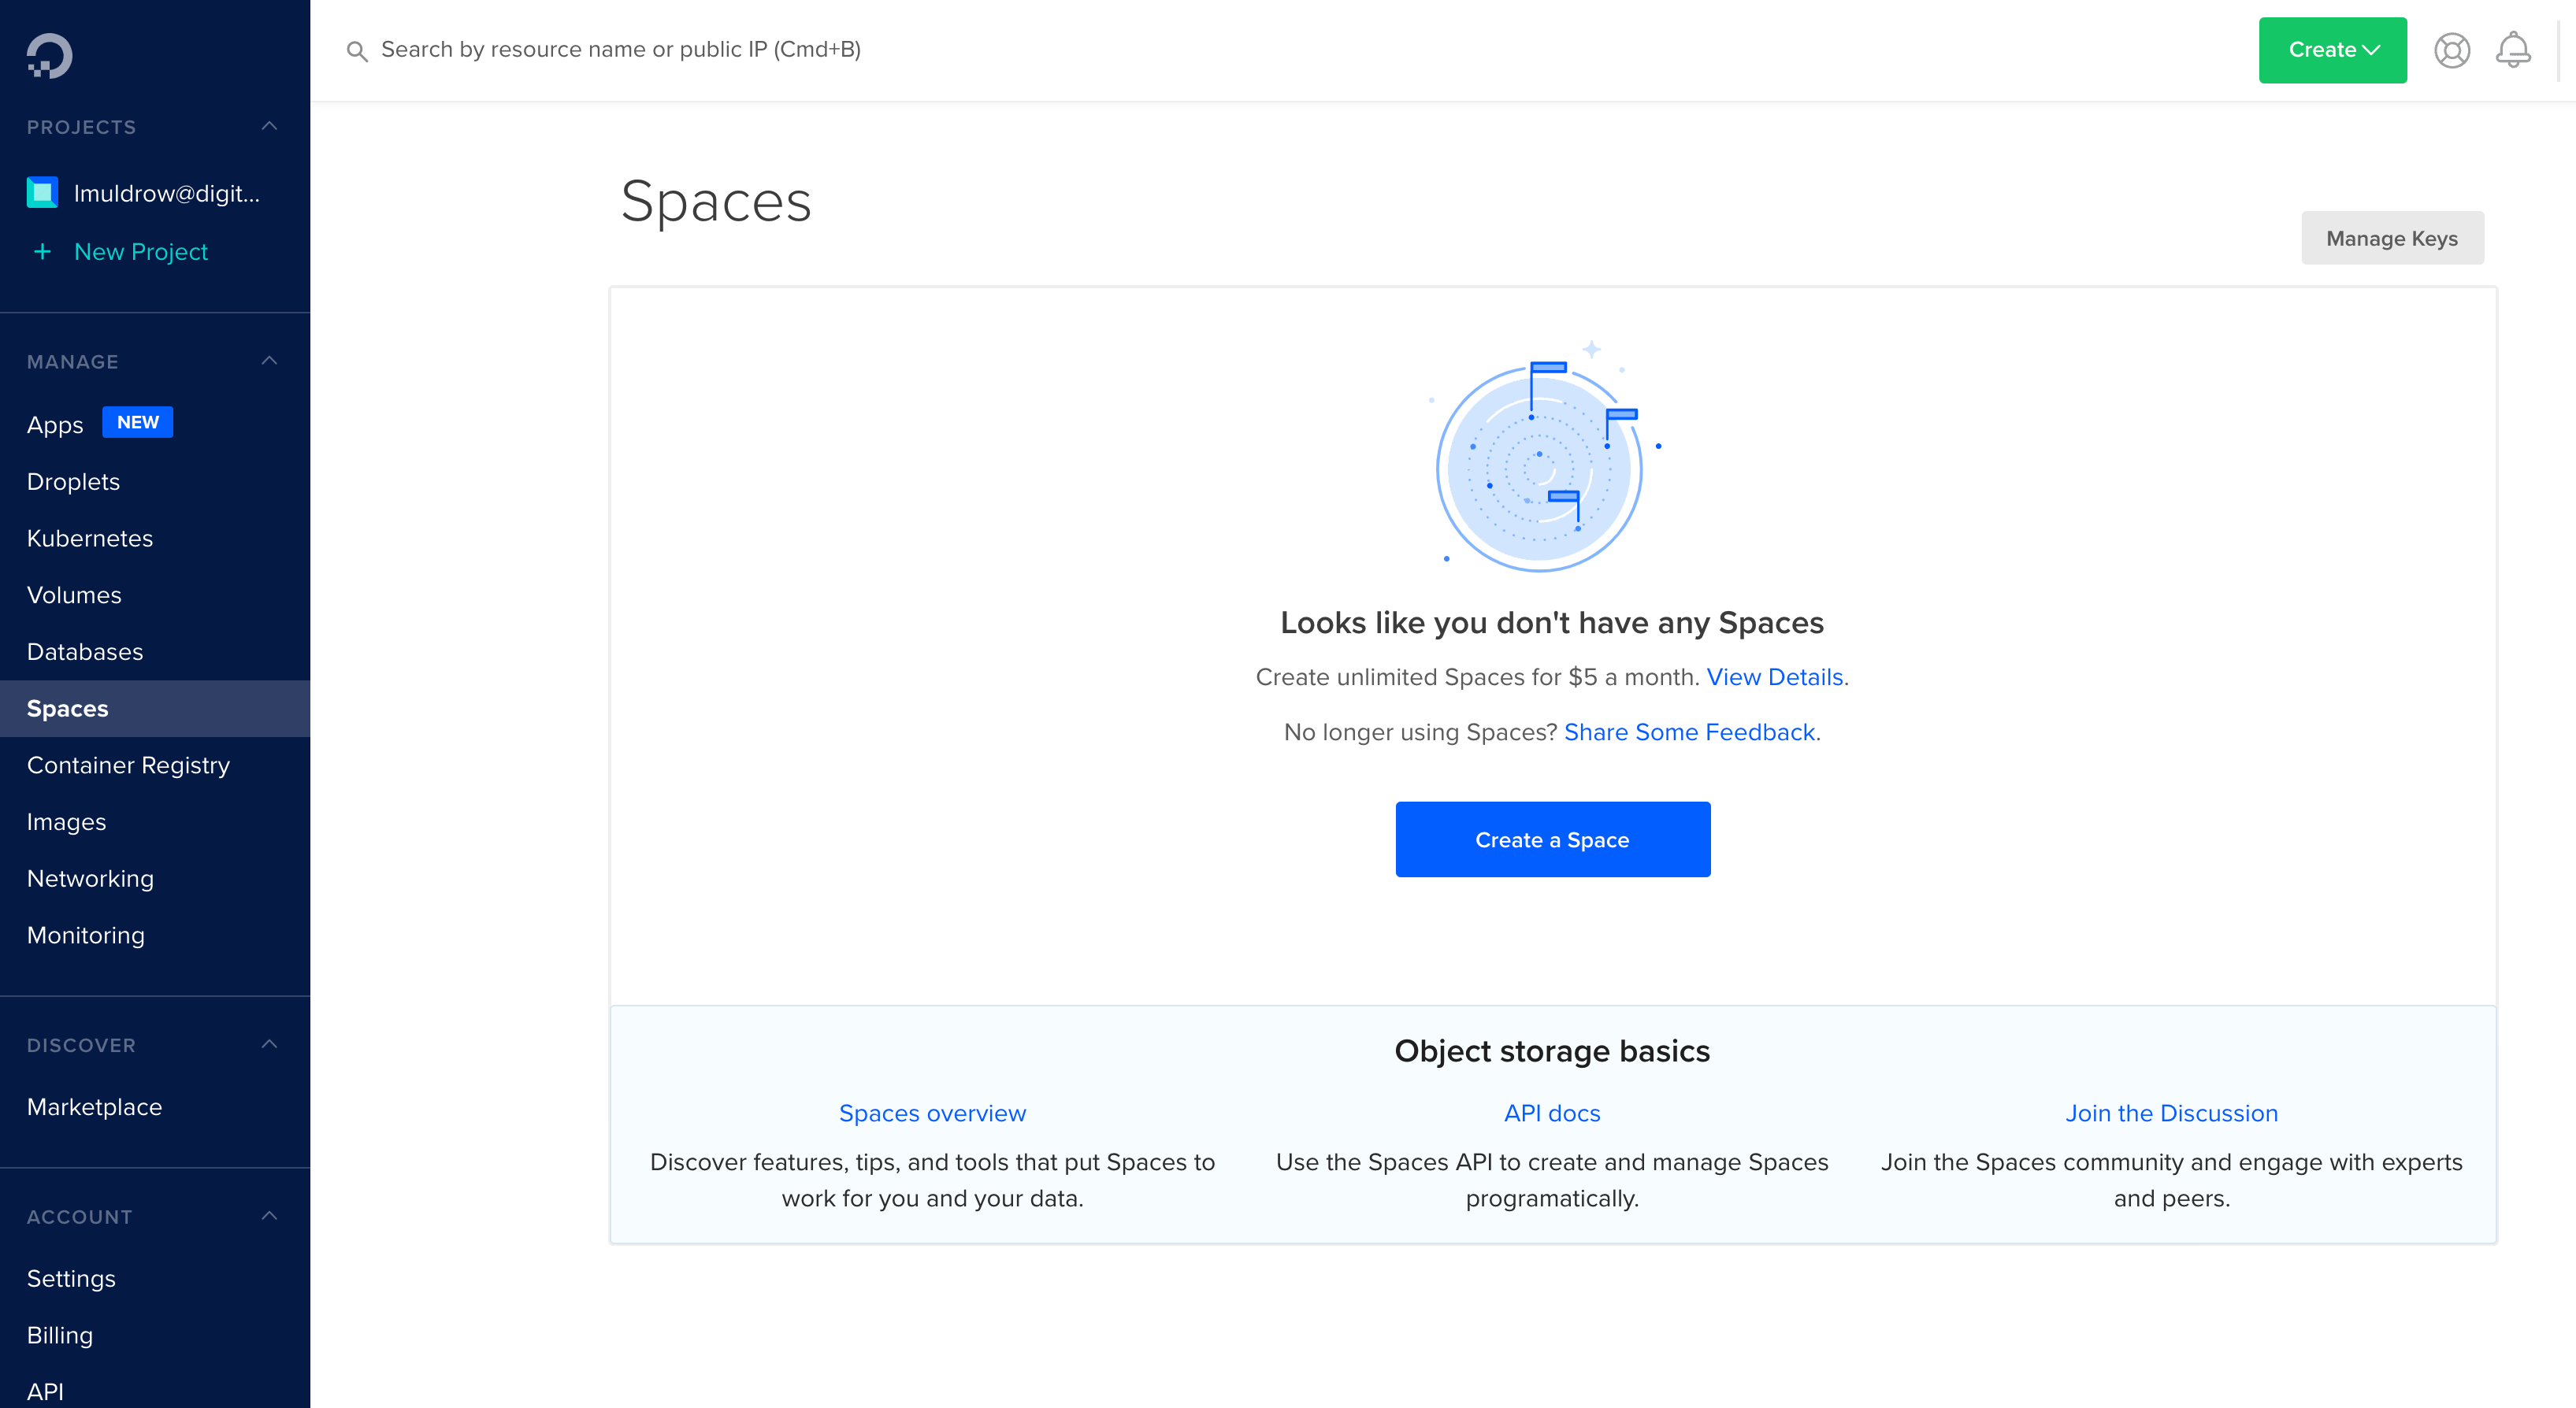
Task: Open the View Details link
Action: (1775, 676)
